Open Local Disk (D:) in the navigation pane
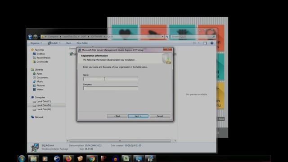 (44, 105)
